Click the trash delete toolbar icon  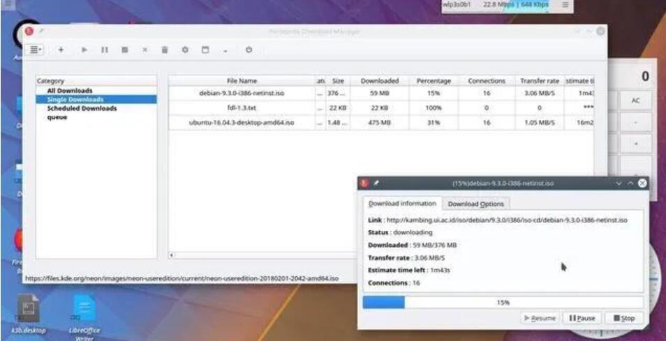[x=165, y=50]
